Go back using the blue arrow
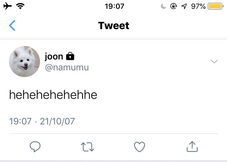227x162 pixels. pyautogui.click(x=12, y=25)
